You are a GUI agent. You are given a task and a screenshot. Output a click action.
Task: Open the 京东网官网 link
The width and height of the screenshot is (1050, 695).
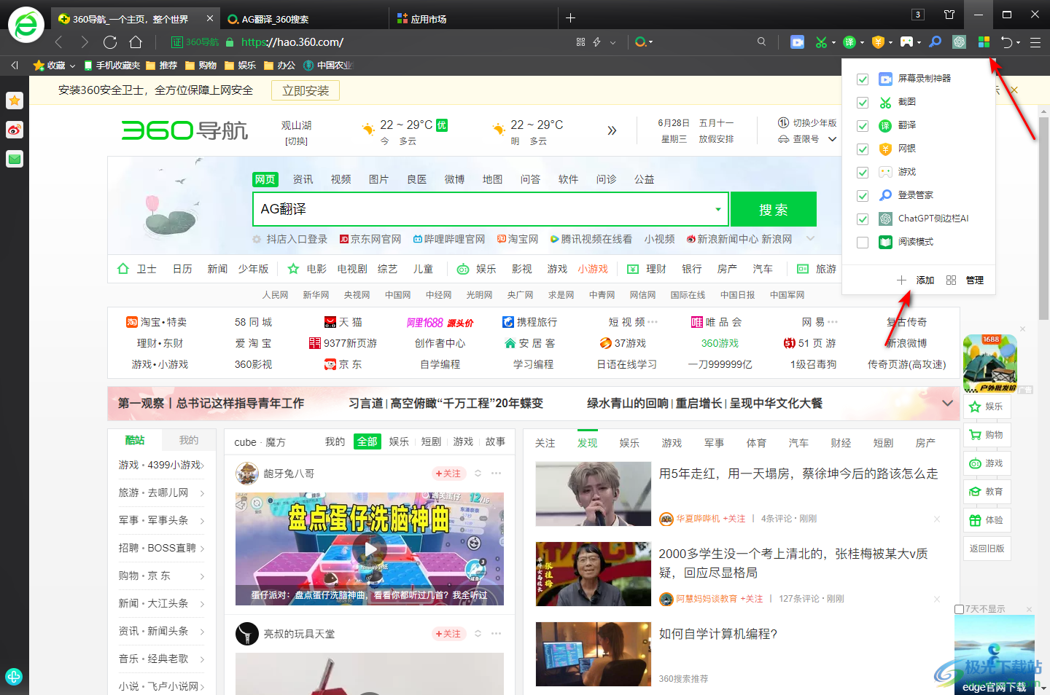tap(370, 239)
